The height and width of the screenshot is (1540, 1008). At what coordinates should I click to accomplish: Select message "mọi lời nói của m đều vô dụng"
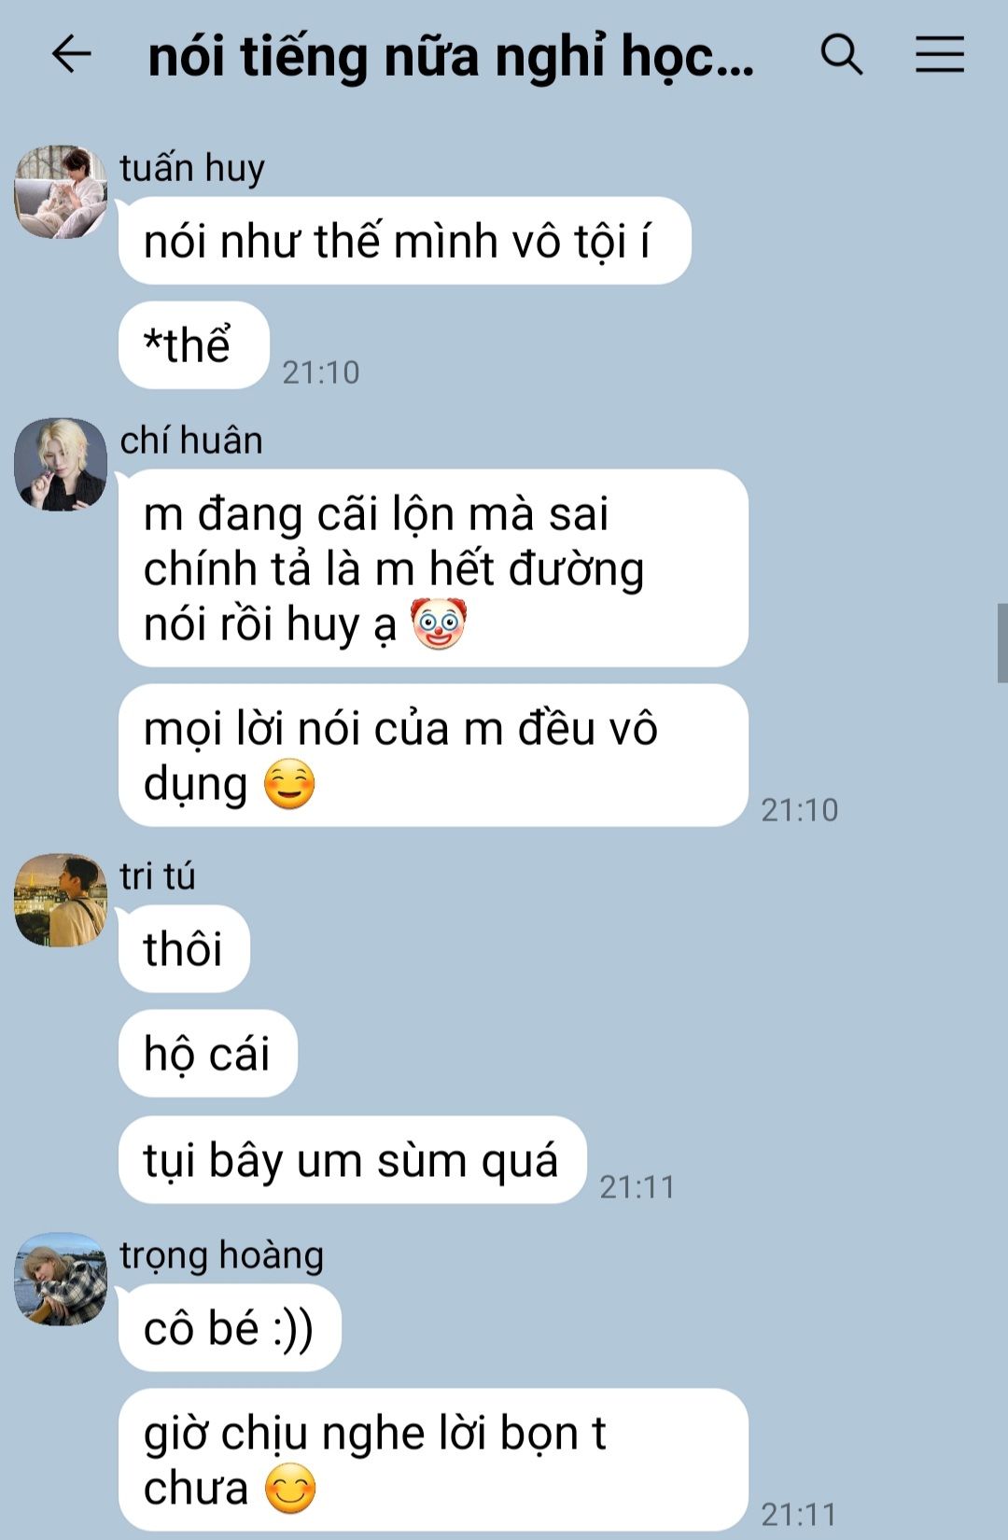[433, 755]
